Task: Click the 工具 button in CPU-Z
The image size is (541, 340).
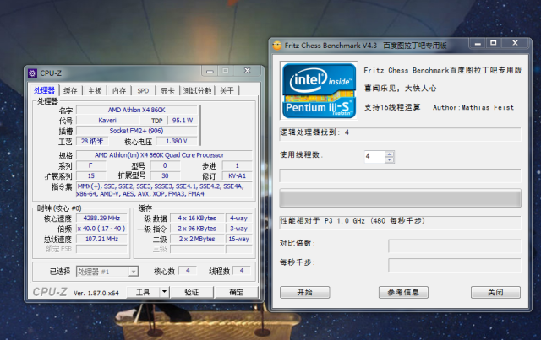Action: pos(143,292)
